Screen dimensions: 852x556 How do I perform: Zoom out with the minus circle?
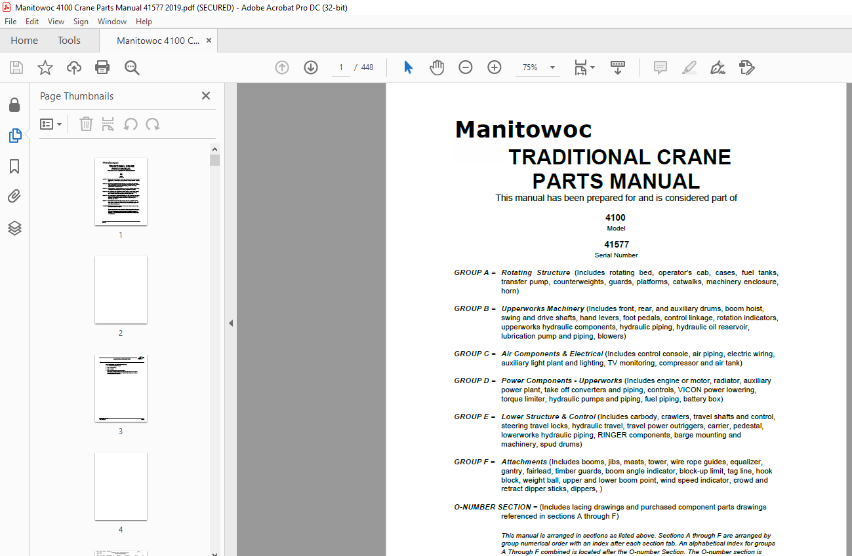pos(466,67)
